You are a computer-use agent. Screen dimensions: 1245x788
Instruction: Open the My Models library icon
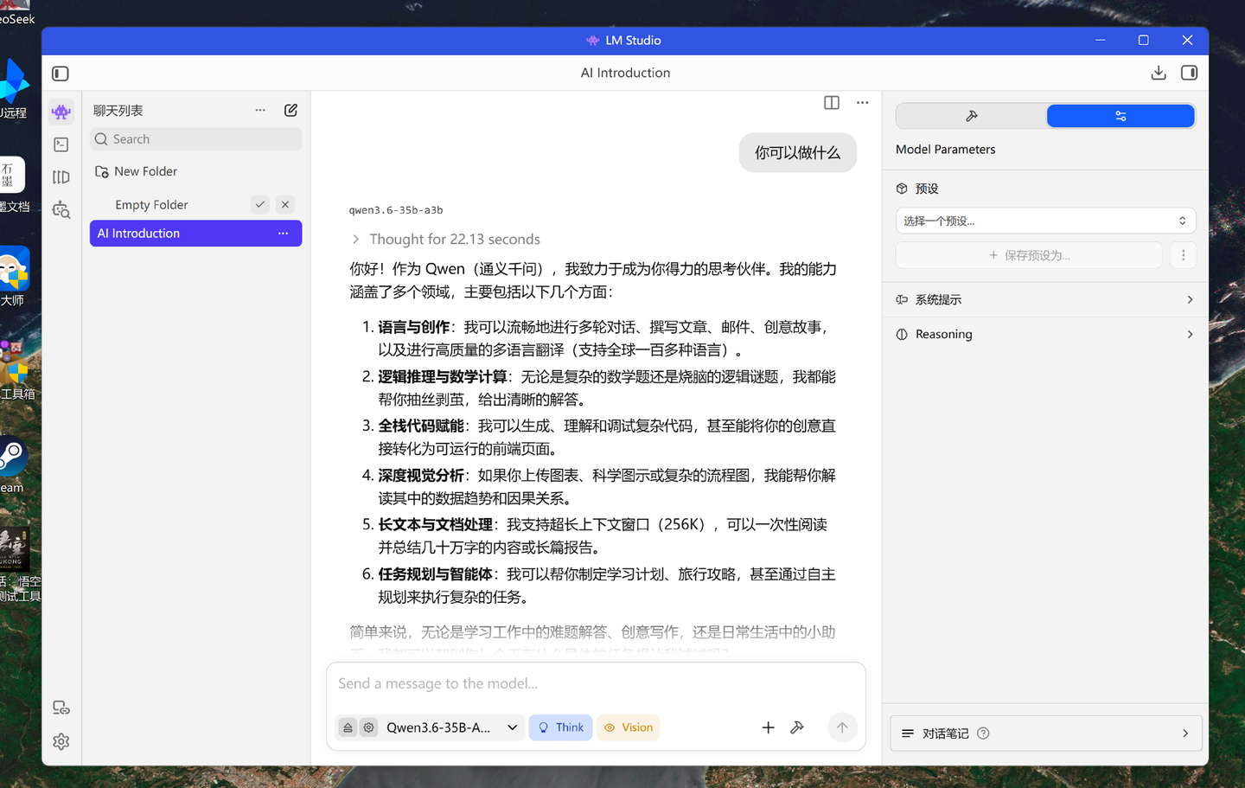[61, 177]
